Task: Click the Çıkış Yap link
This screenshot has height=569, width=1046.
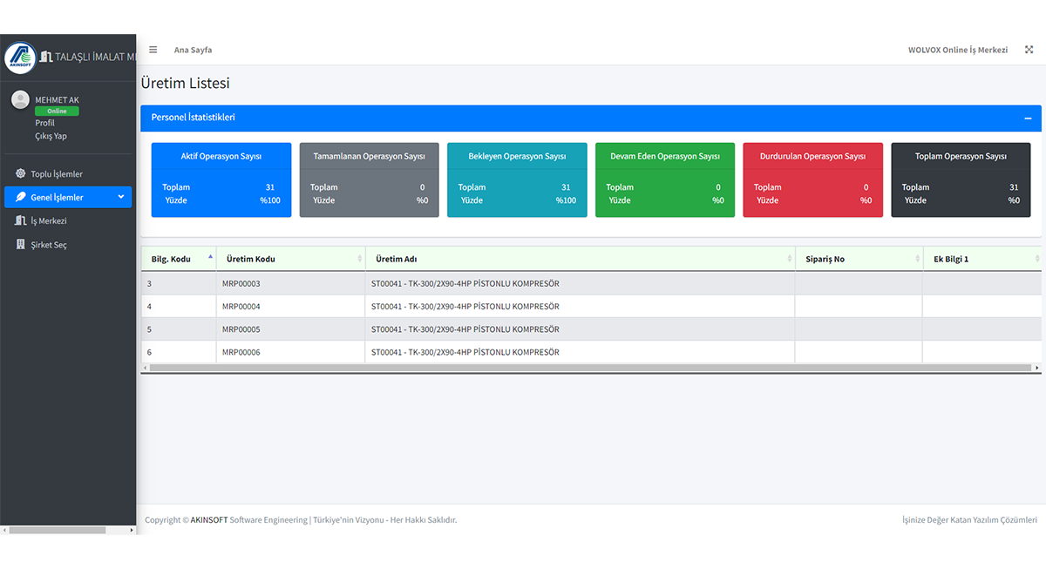Action: coord(51,136)
